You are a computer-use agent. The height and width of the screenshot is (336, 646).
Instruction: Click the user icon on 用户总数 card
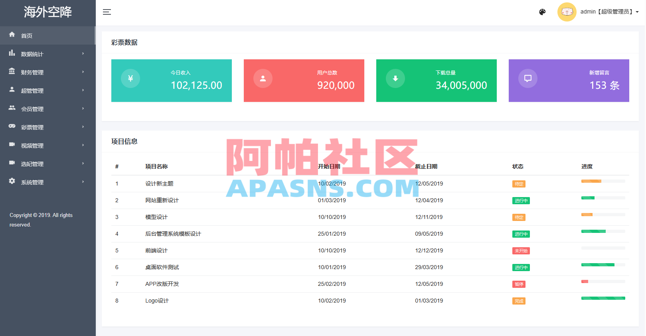click(x=263, y=78)
